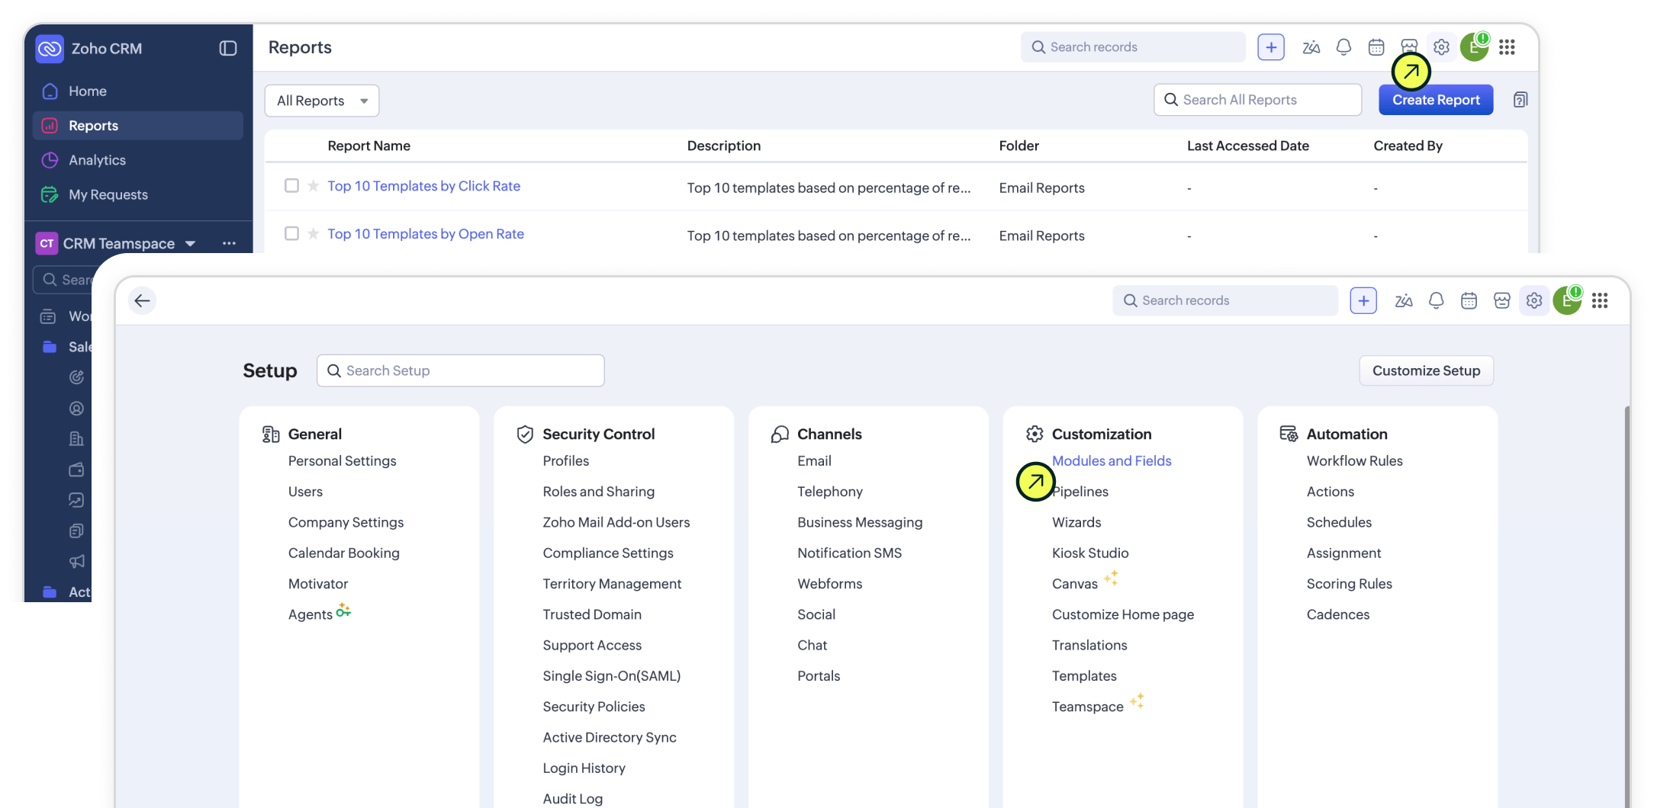Open Reports in sidebar
Image resolution: width=1654 pixels, height=808 pixels.
[138, 126]
